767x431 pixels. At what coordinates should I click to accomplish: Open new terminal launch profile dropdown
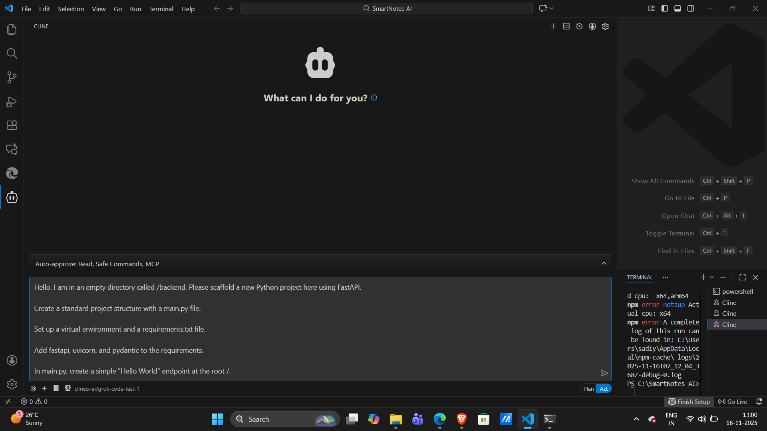click(711, 277)
